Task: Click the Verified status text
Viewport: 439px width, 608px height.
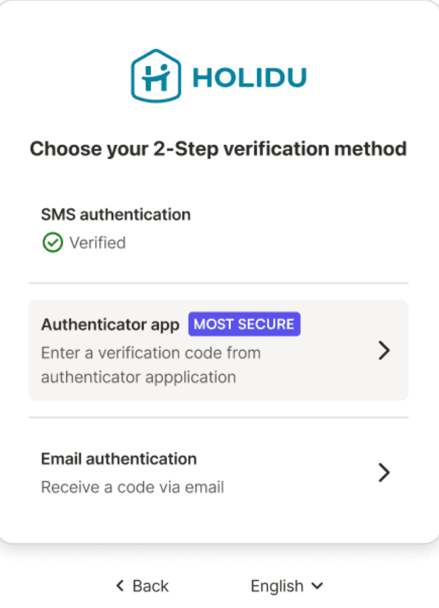Action: click(97, 243)
